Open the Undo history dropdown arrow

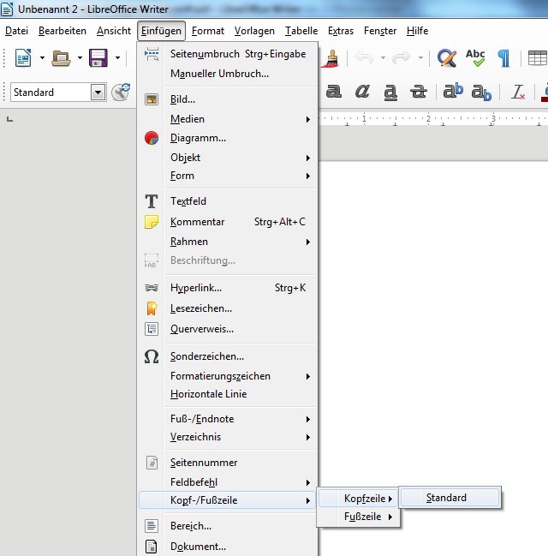(x=383, y=57)
